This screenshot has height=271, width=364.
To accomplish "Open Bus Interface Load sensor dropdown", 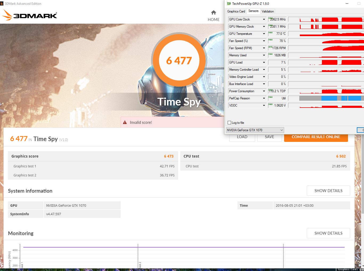I will point(264,84).
